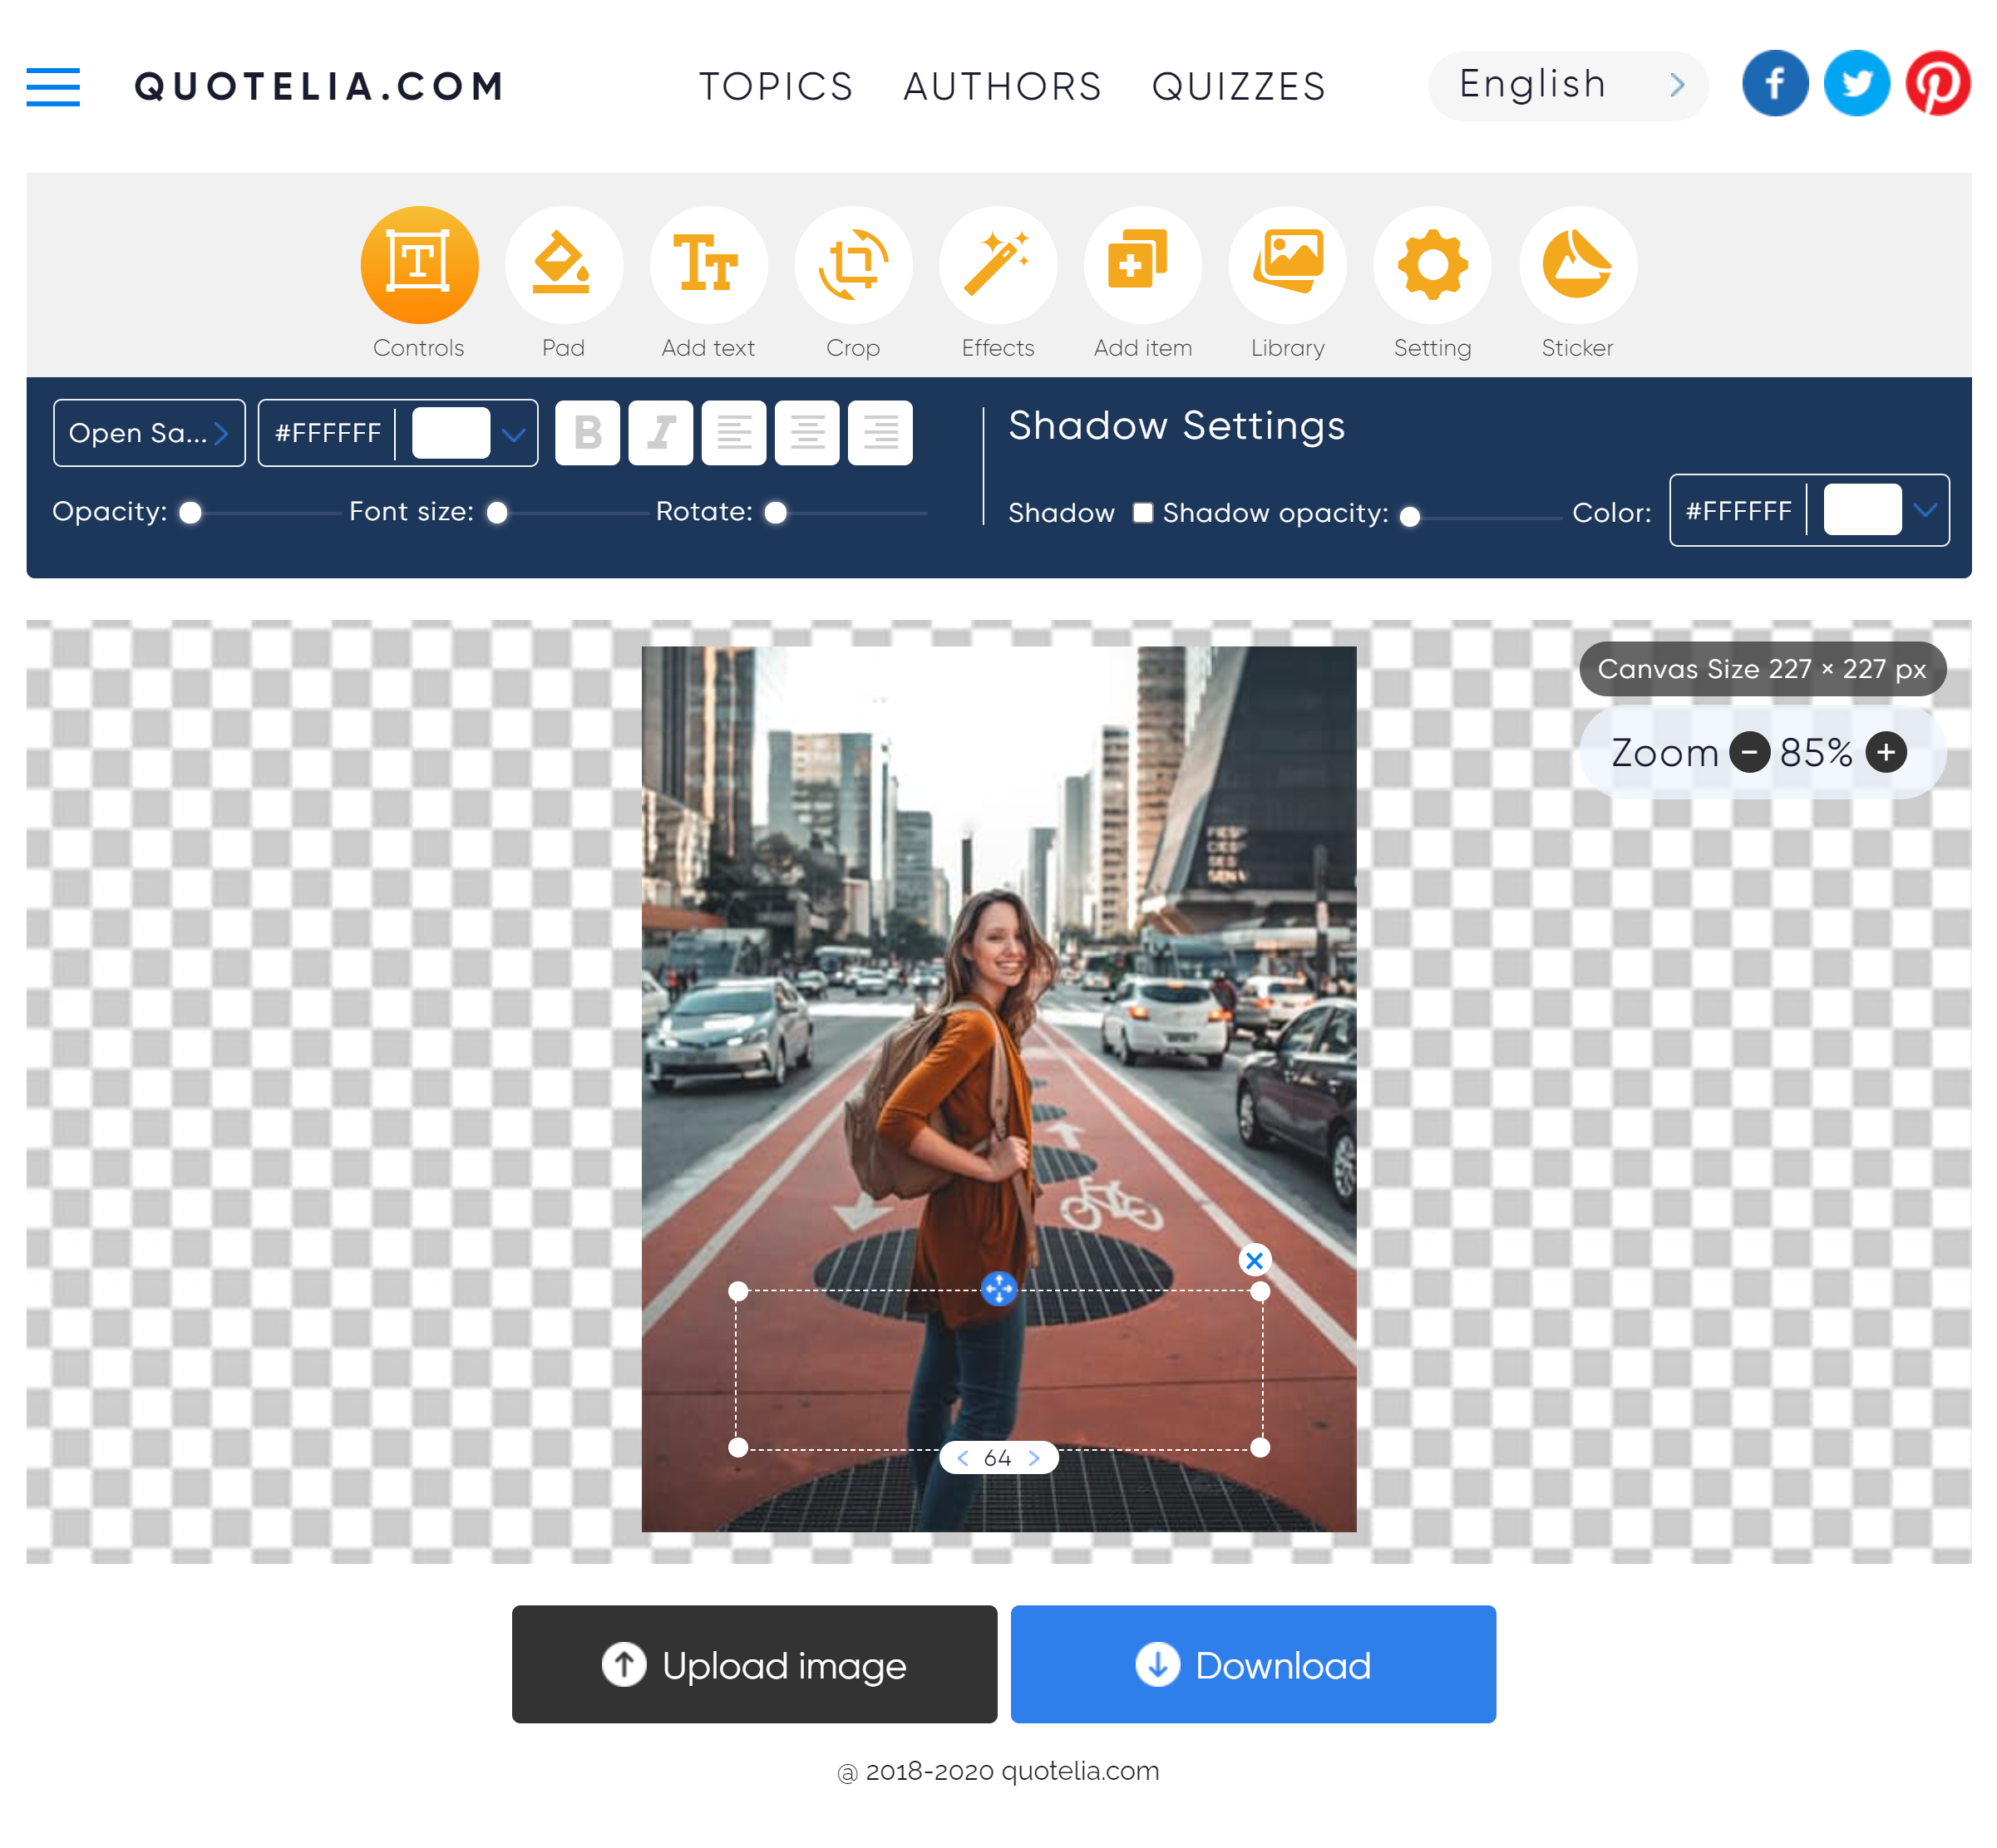The height and width of the screenshot is (1848, 1997).
Task: Select the Add text tool
Action: click(708, 265)
